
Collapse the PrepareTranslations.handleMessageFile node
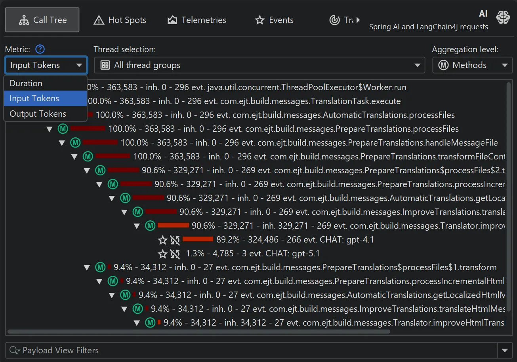tap(62, 143)
